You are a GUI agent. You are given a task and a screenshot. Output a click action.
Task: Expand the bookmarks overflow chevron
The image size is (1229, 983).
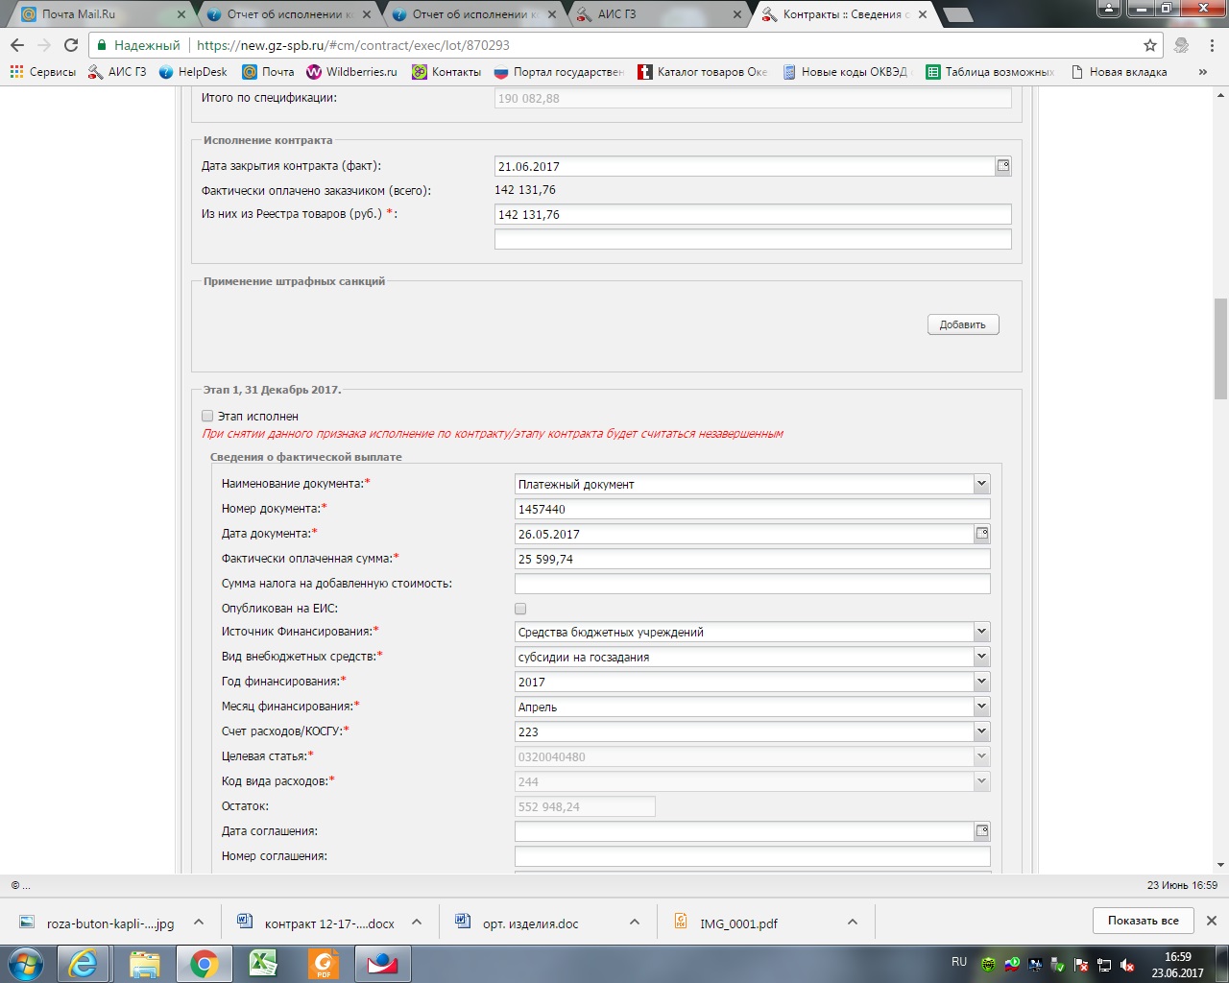pos(1203,72)
